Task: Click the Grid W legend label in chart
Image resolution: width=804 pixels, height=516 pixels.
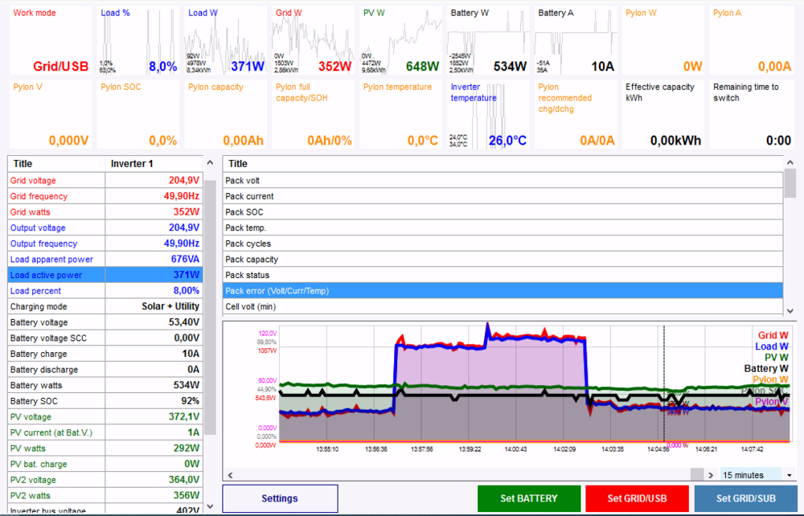Action: (773, 335)
